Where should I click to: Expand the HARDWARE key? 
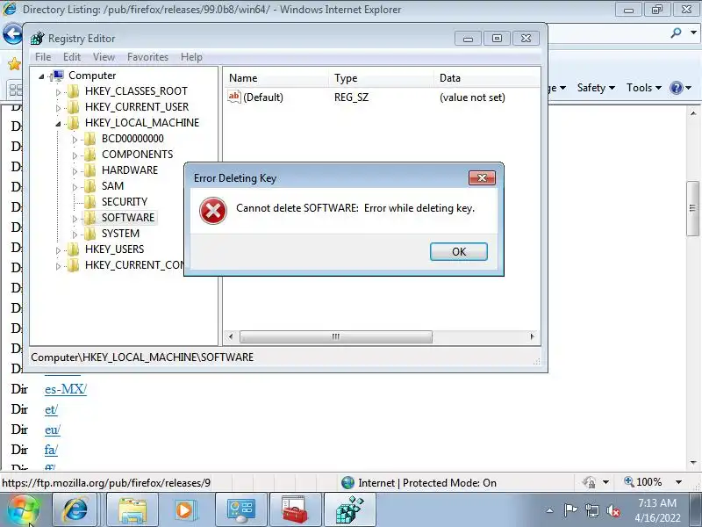click(75, 171)
